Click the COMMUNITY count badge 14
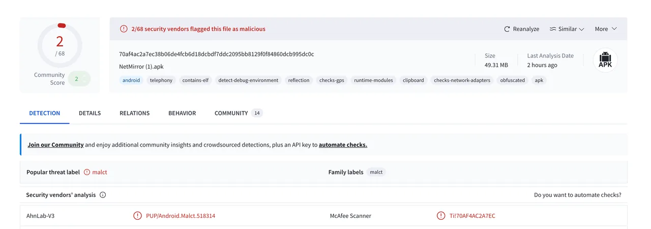This screenshot has width=651, height=229. tap(257, 113)
